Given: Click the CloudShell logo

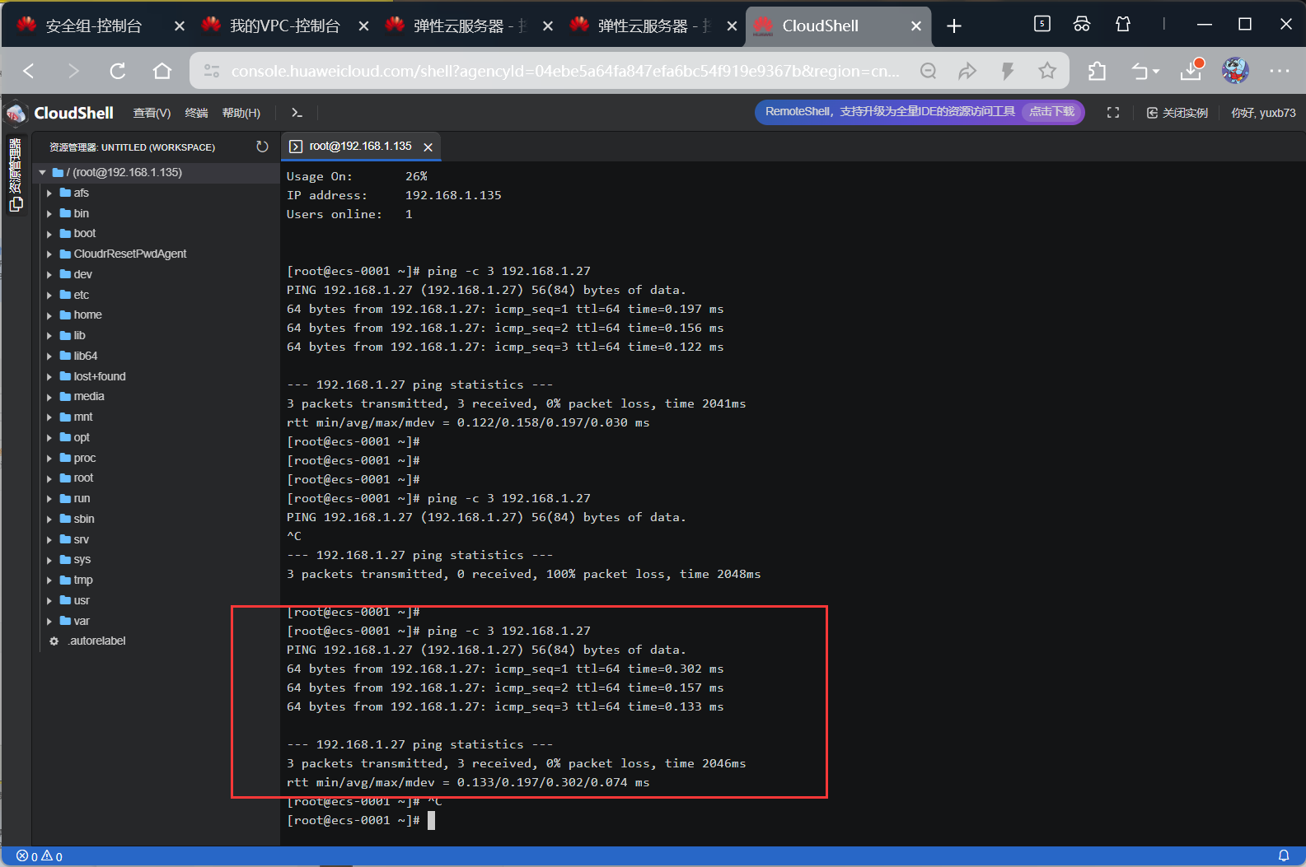Looking at the screenshot, I should coord(60,113).
